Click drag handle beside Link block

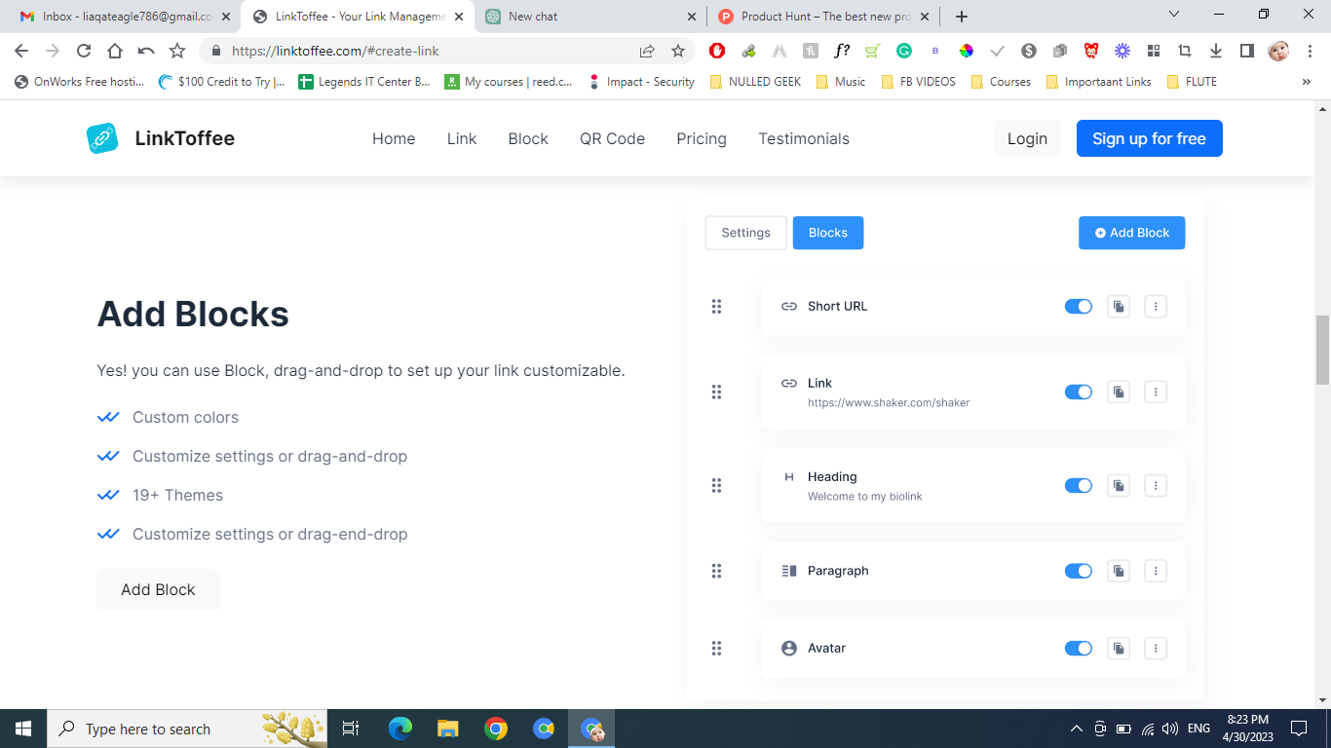tap(716, 392)
